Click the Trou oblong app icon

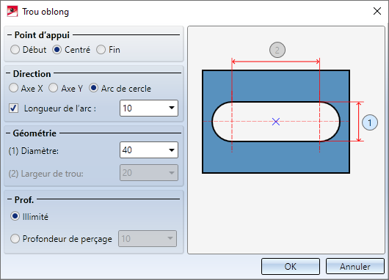click(12, 12)
